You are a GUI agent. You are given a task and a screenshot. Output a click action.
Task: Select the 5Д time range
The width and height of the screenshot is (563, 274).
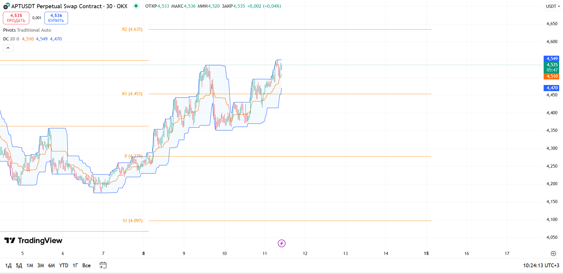(19, 266)
